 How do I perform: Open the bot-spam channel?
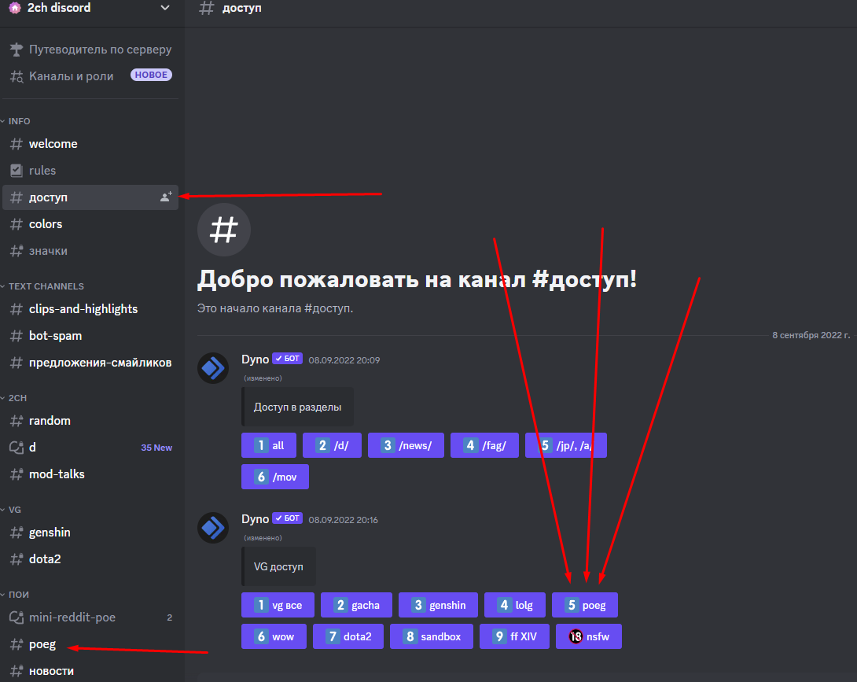pyautogui.click(x=90, y=336)
